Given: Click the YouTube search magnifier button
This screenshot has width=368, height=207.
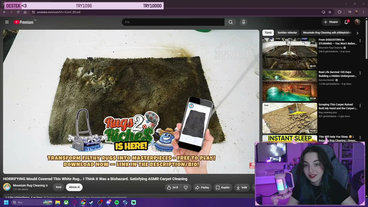Looking at the screenshot, I should (x=231, y=22).
